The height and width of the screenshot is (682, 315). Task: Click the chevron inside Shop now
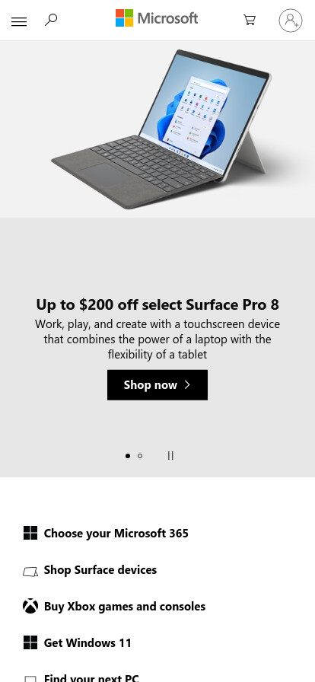(x=187, y=384)
